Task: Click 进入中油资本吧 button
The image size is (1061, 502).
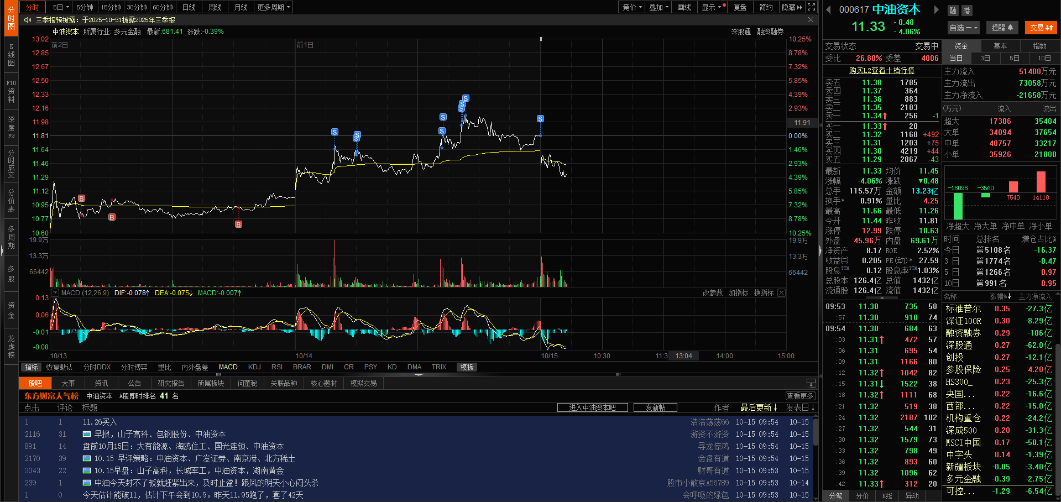Action: point(593,407)
